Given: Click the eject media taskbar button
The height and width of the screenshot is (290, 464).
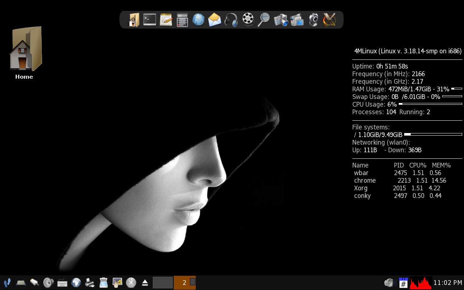Looking at the screenshot, I should click(x=145, y=282).
